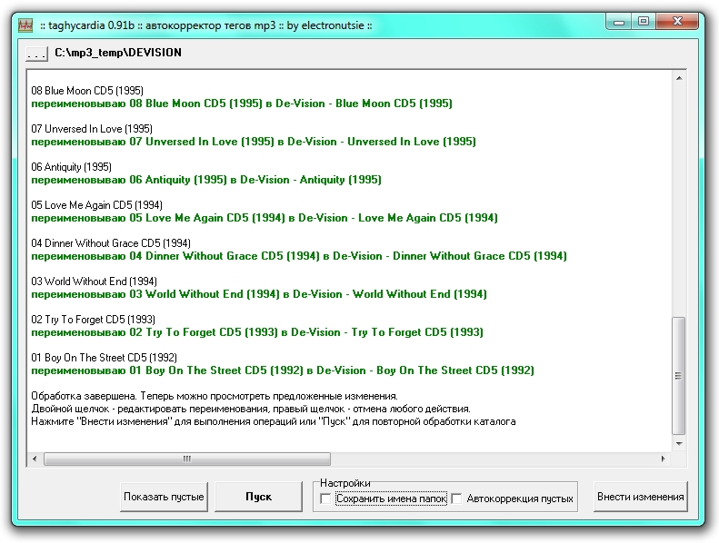Click the horizontal scrollbar right arrow
The height and width of the screenshot is (543, 719).
pyautogui.click(x=663, y=459)
